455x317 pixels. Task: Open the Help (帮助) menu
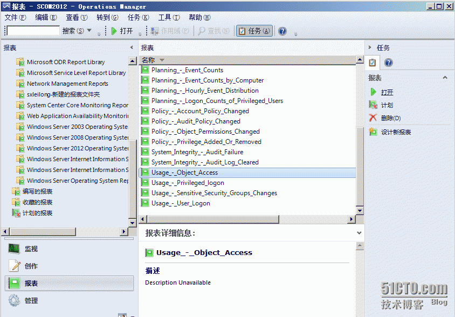tap(199, 17)
